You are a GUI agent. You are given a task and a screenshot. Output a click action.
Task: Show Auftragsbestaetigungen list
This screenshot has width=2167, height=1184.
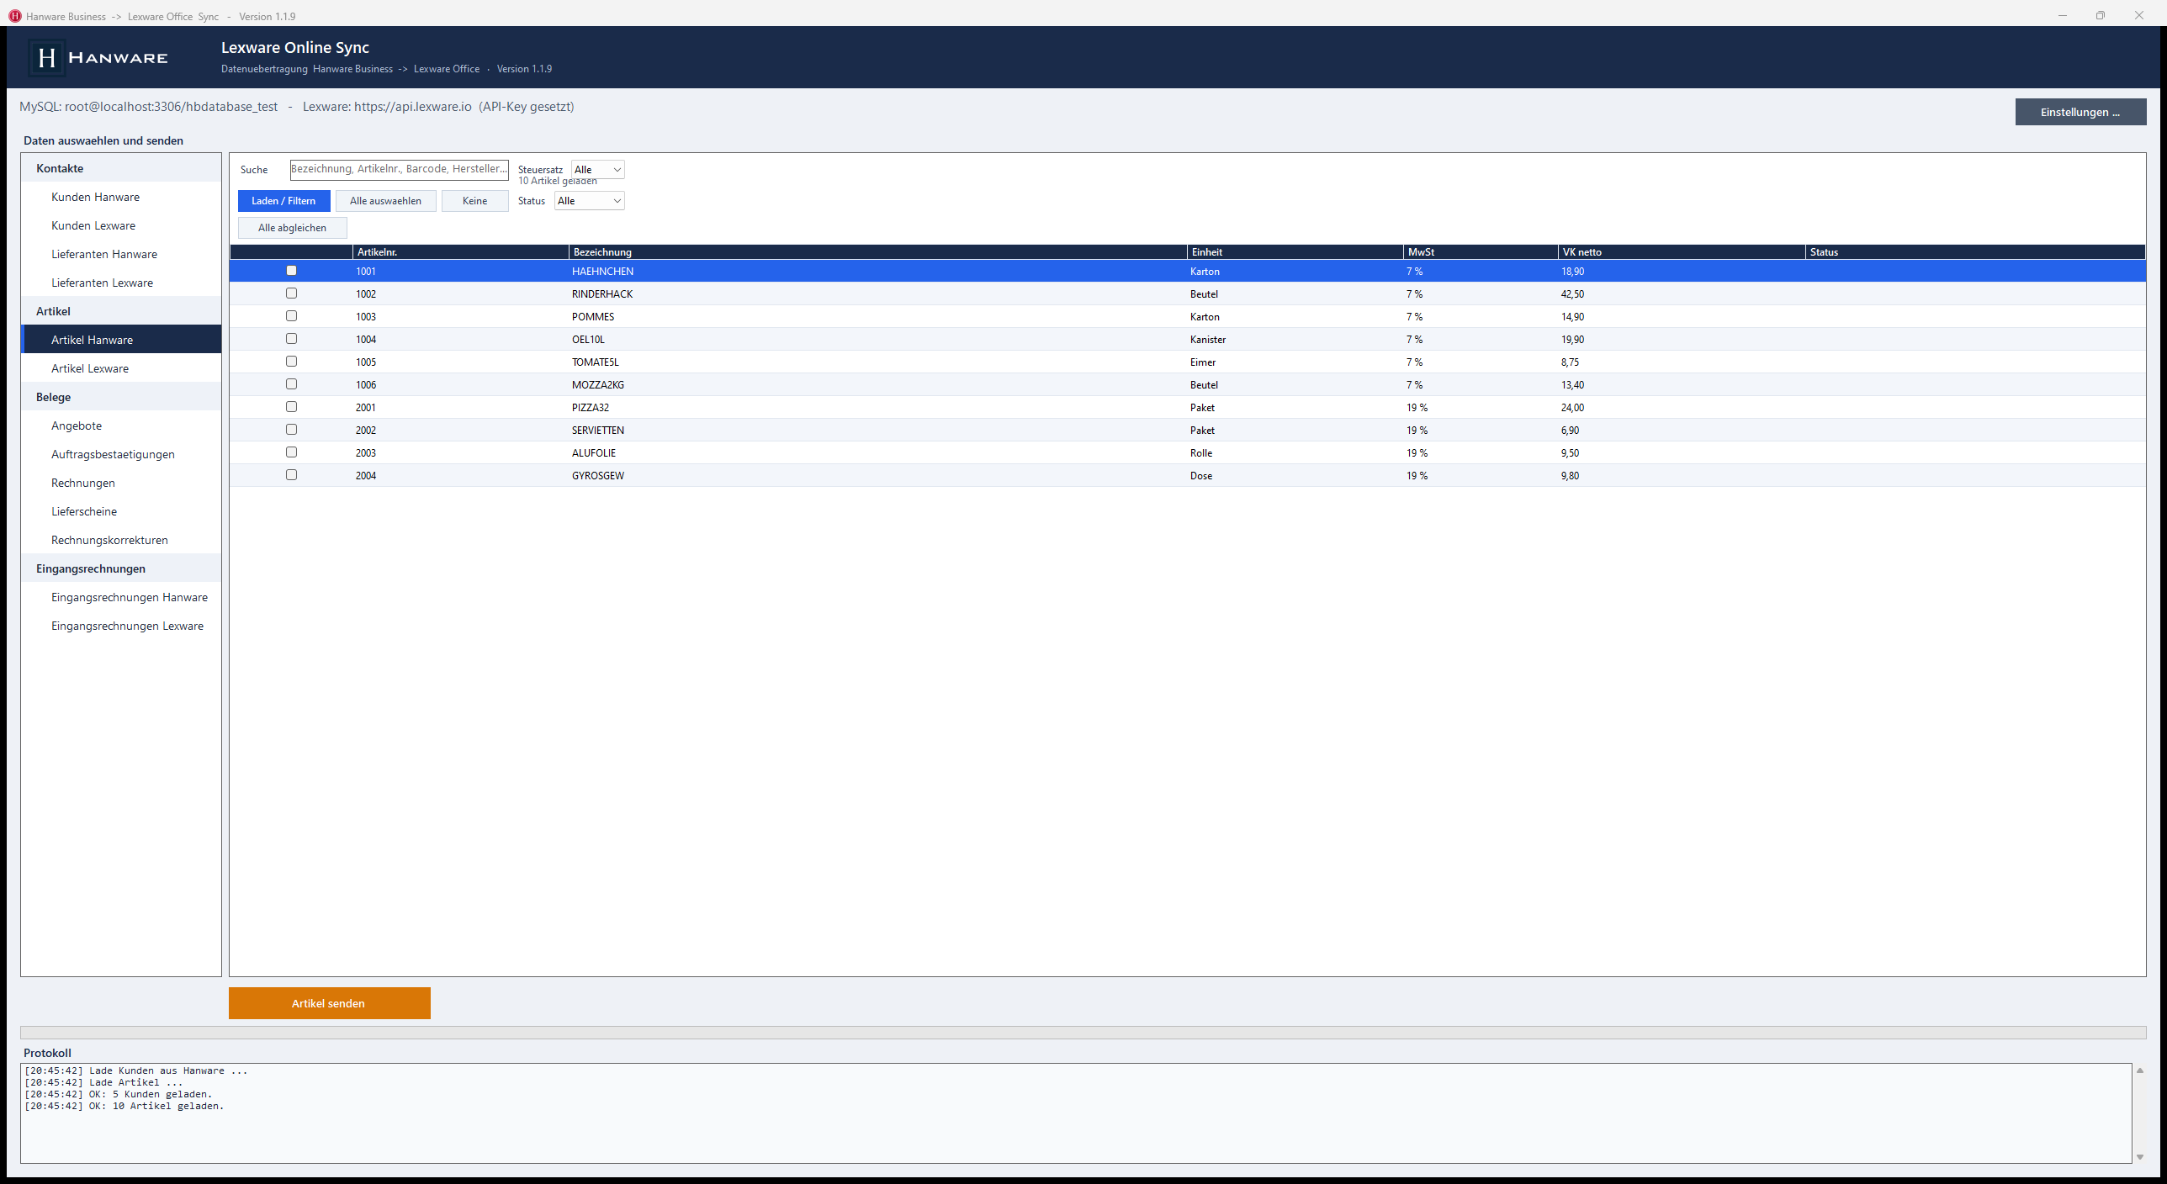121,454
